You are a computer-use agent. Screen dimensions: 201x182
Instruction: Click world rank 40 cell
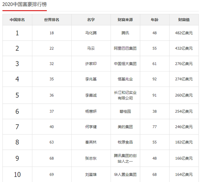(x=52, y=127)
